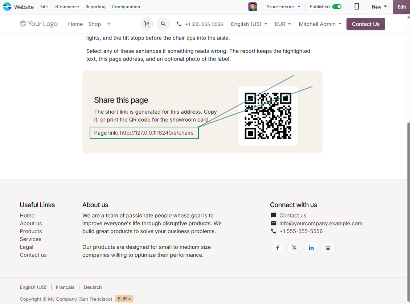Open the New dropdown menu

coord(379,7)
